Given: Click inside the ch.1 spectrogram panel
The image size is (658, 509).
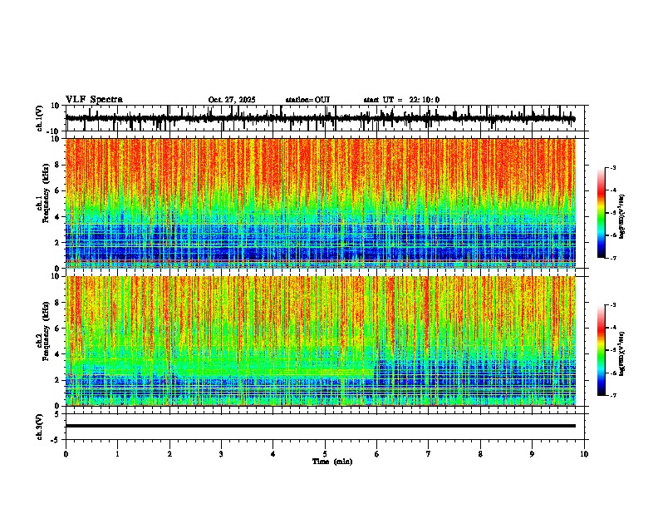Looking at the screenshot, I should pos(320,203).
